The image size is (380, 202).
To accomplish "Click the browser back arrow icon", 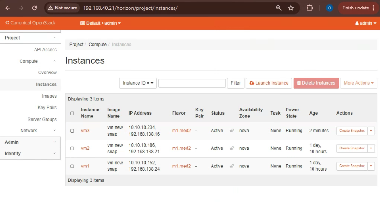I will click(8, 8).
